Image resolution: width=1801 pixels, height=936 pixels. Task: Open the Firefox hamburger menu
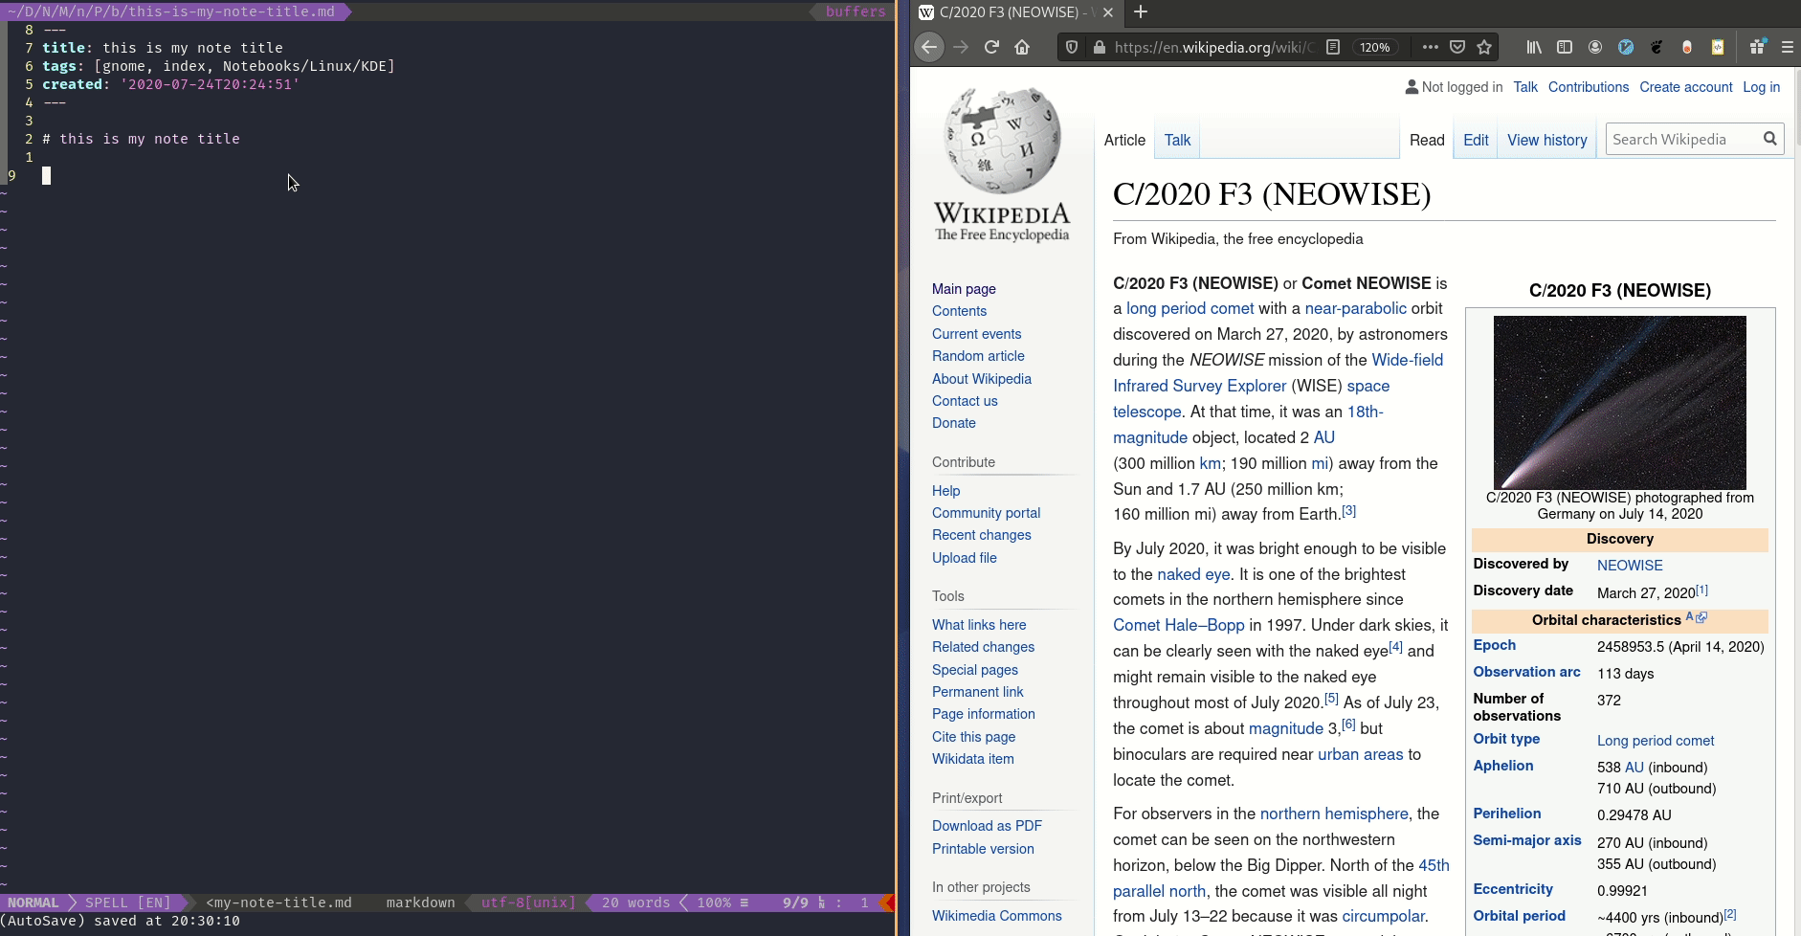click(1787, 47)
